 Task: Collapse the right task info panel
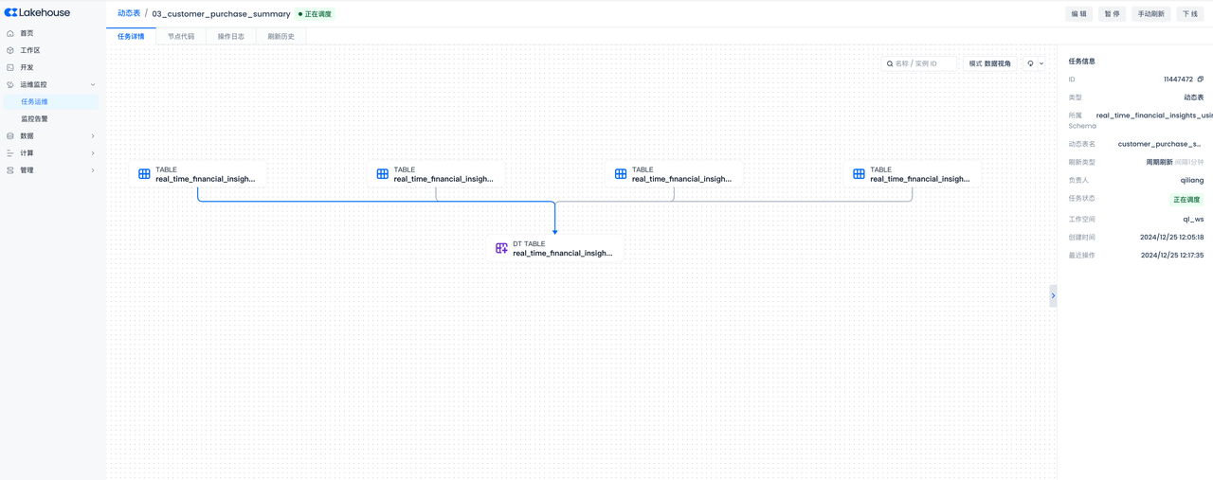pos(1053,295)
